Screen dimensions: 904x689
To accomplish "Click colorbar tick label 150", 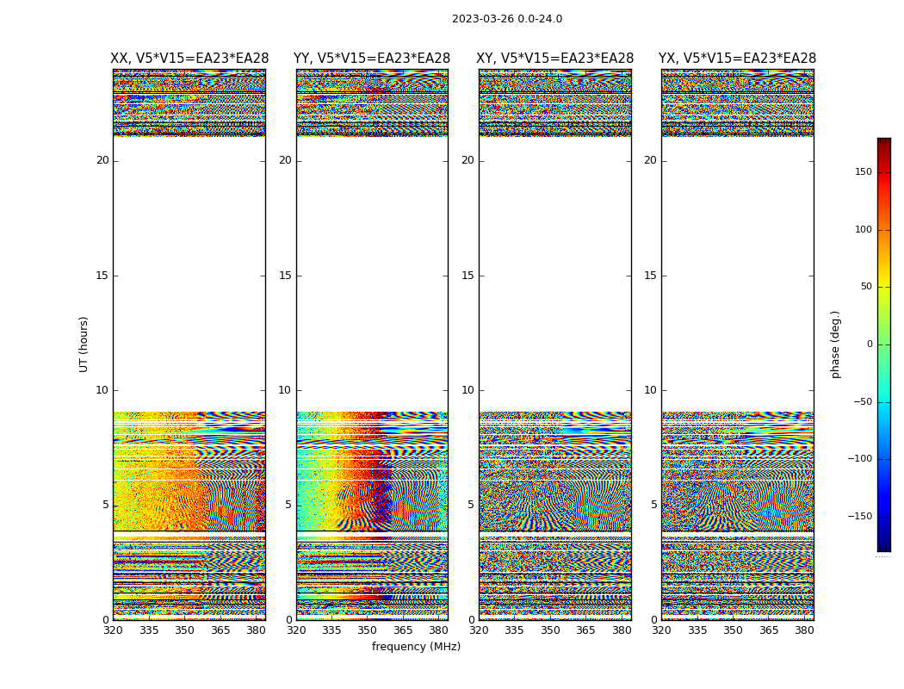I will tap(864, 171).
